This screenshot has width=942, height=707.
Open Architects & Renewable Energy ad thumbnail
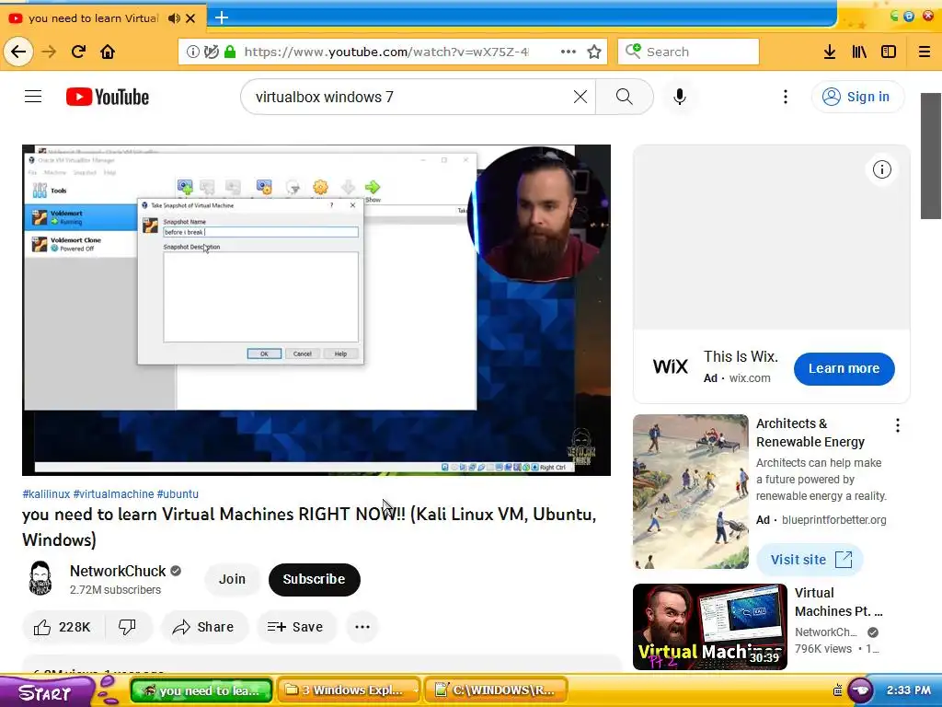tap(690, 492)
